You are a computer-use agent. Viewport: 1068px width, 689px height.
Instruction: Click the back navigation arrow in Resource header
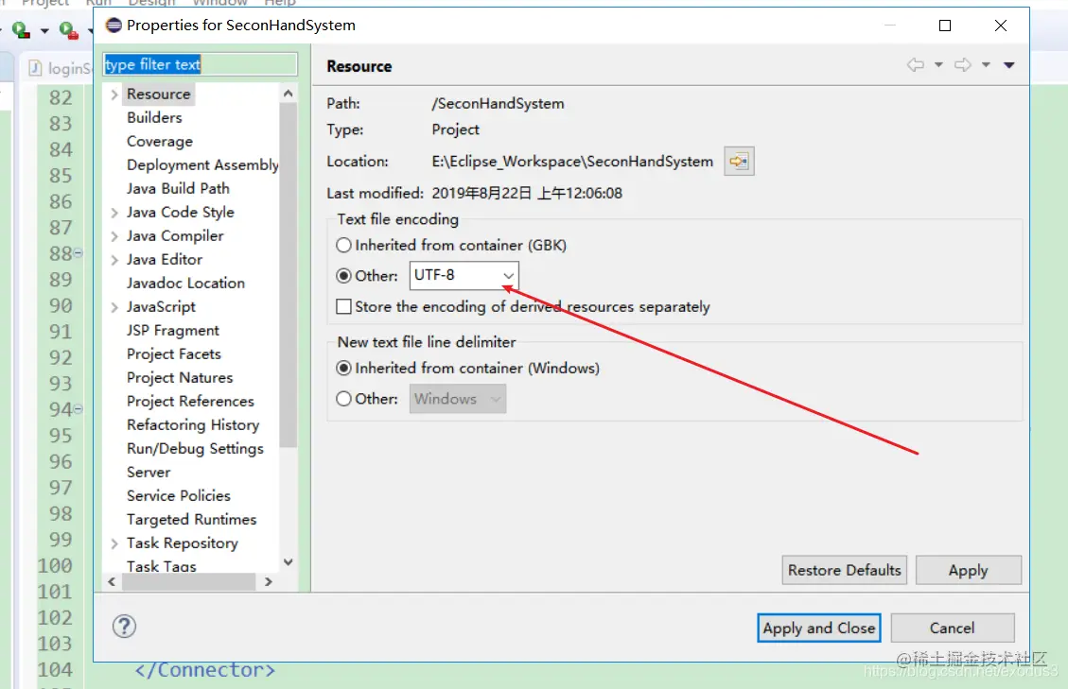916,64
